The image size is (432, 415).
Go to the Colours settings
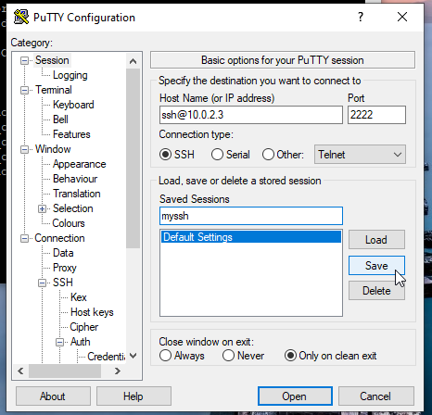69,223
